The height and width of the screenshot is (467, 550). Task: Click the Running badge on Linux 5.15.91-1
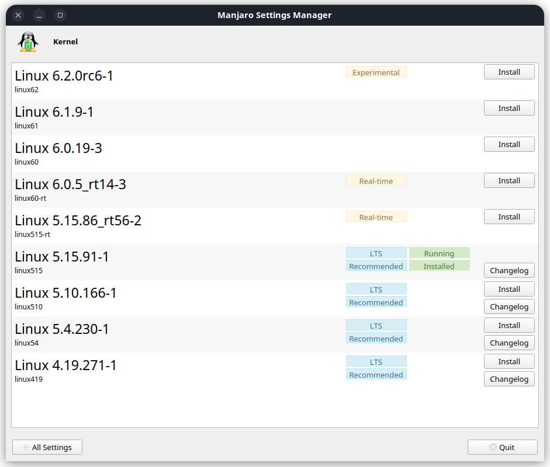click(x=439, y=253)
